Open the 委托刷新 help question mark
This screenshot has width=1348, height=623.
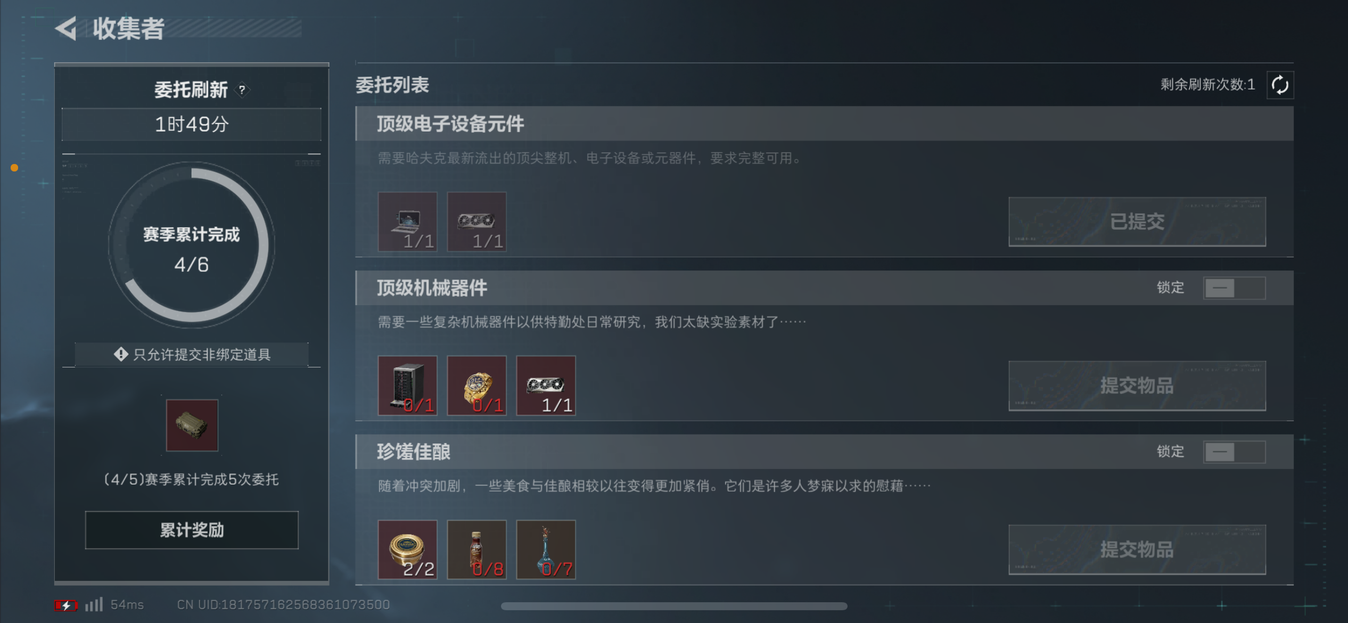pos(242,90)
